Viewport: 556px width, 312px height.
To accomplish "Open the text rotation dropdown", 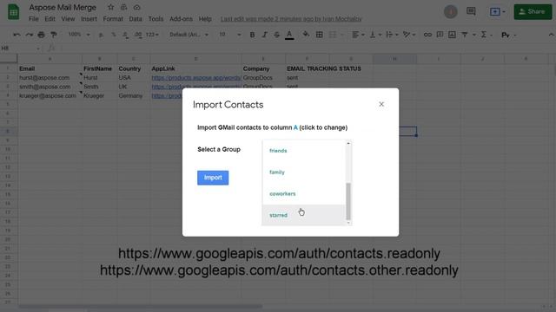I will (x=409, y=35).
